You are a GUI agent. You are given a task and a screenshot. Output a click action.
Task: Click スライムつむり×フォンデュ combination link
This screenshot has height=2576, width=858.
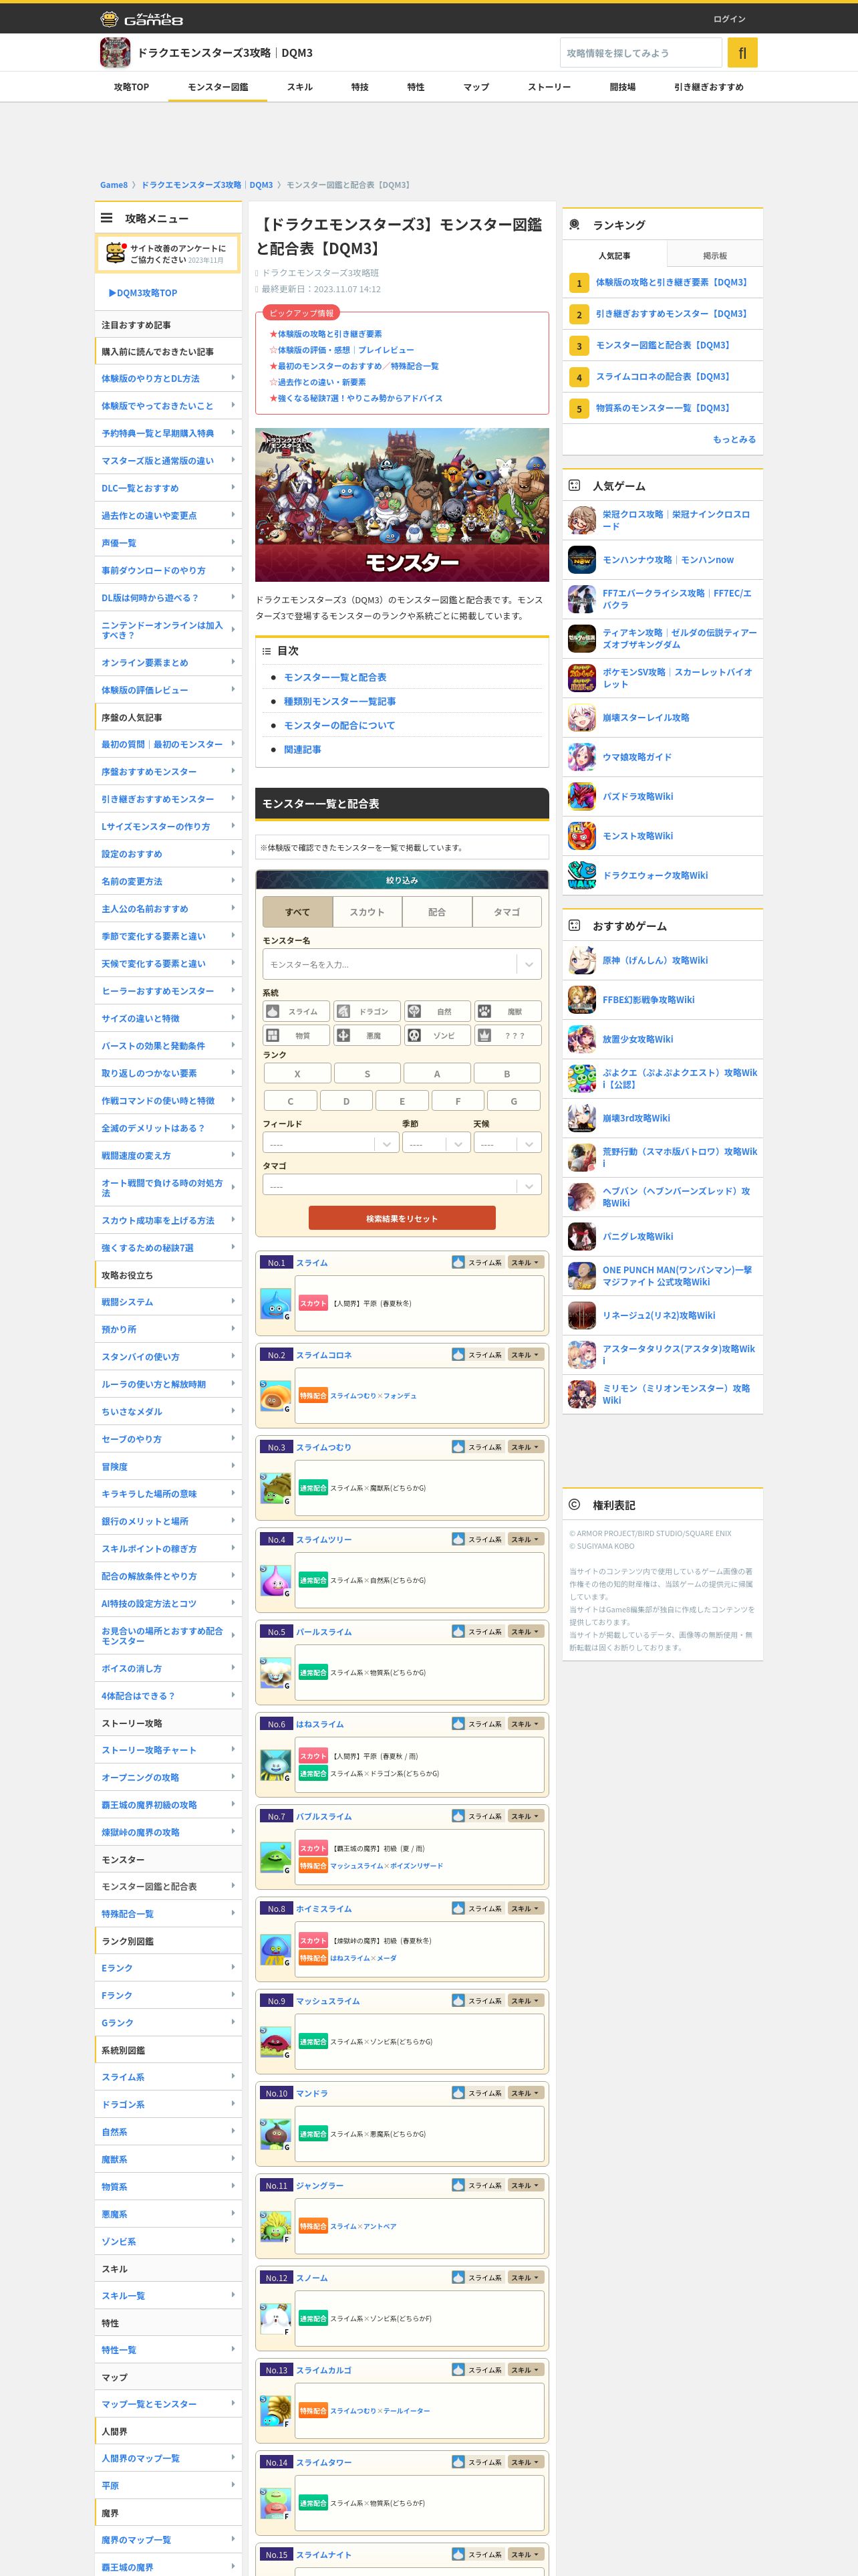[x=374, y=1396]
